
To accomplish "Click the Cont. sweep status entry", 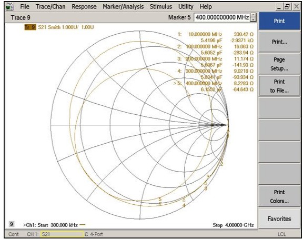I will click(14, 234).
